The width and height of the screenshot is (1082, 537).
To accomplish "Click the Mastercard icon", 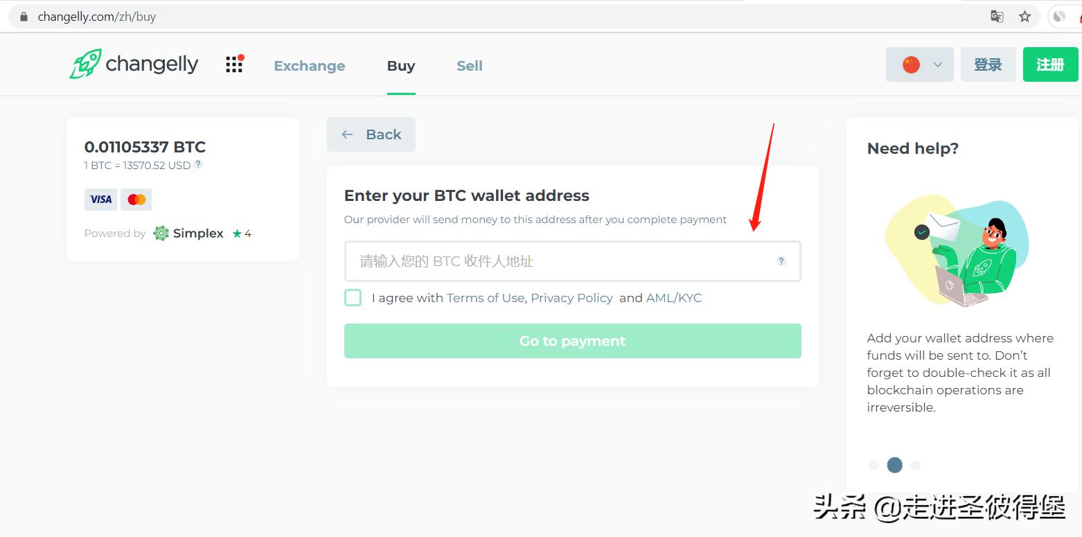I will [x=136, y=200].
